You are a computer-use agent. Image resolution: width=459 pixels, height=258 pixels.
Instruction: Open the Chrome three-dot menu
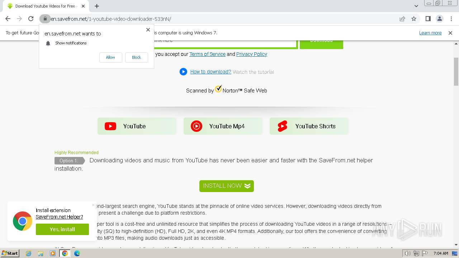tap(451, 19)
